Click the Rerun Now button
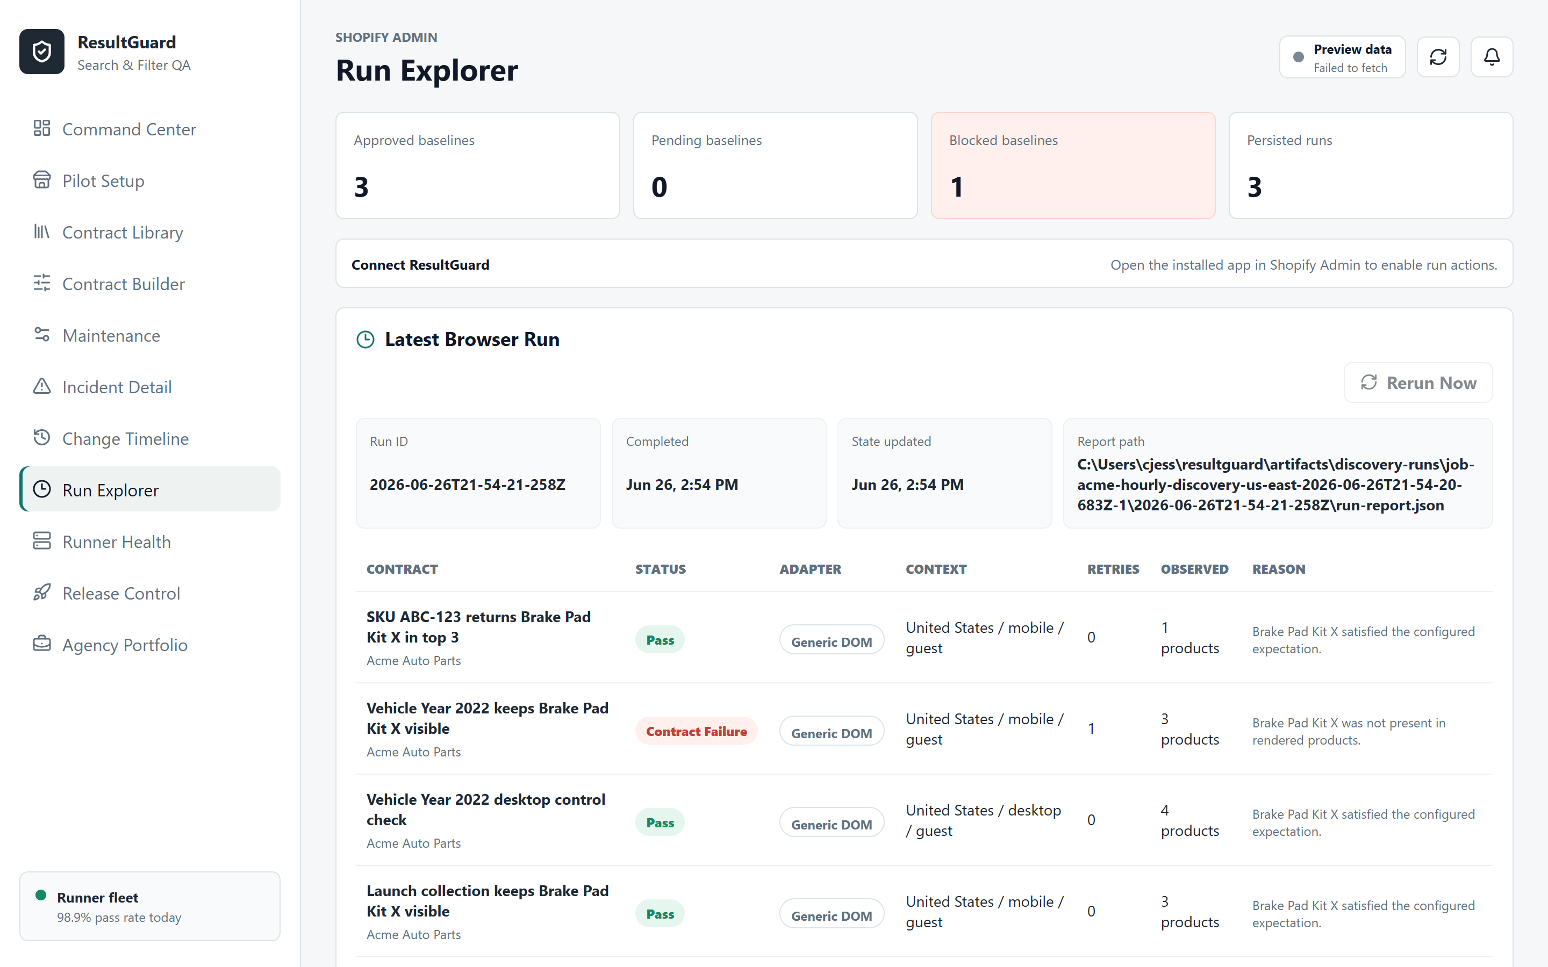1548x967 pixels. coord(1418,383)
